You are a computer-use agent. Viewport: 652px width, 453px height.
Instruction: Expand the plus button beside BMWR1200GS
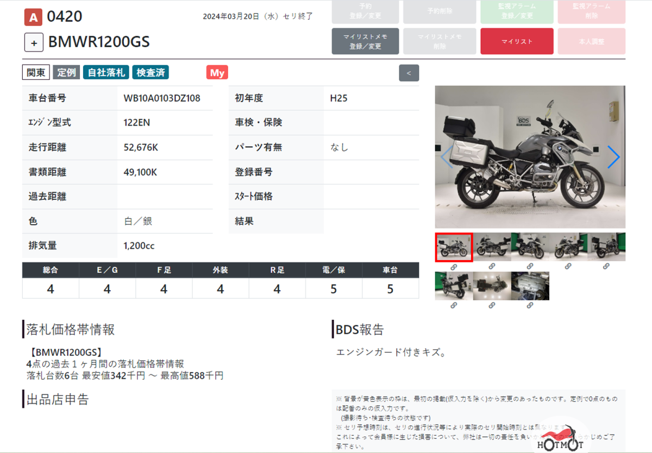click(x=34, y=42)
